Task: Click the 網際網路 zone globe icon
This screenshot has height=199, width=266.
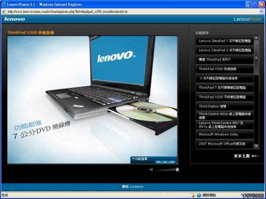Action: [199, 195]
